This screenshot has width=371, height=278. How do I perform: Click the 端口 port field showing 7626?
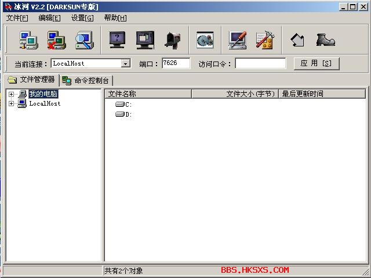tap(176, 63)
